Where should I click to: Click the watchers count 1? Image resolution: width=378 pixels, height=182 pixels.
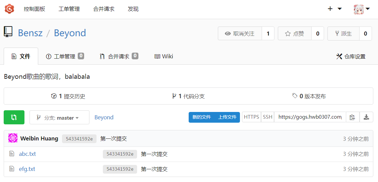coord(268,34)
